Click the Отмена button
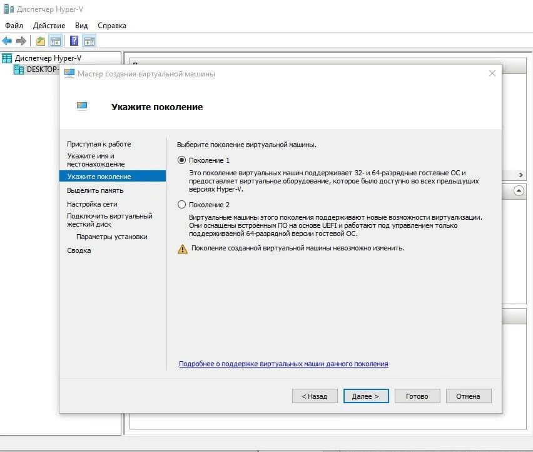533x452 pixels. click(x=469, y=396)
